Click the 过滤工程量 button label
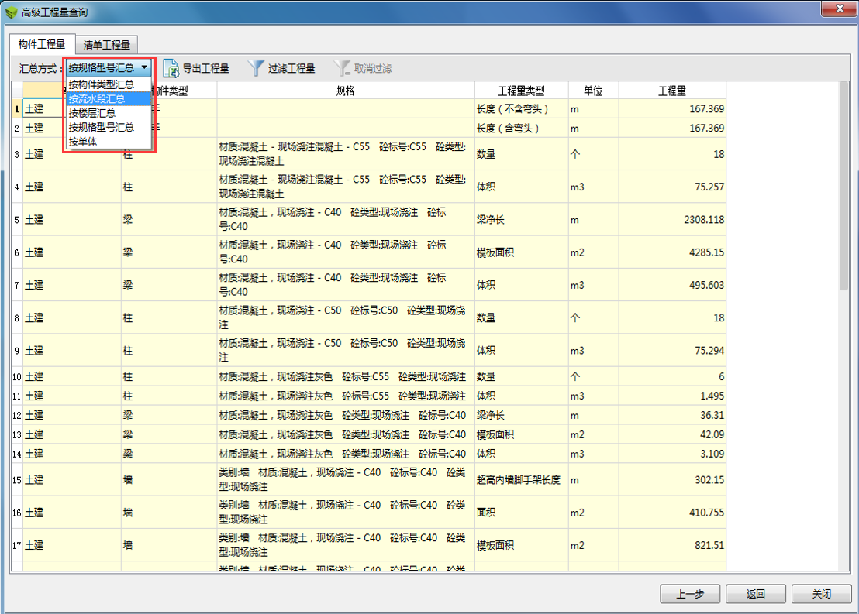Viewport: 859px width, 614px height. pos(292,68)
